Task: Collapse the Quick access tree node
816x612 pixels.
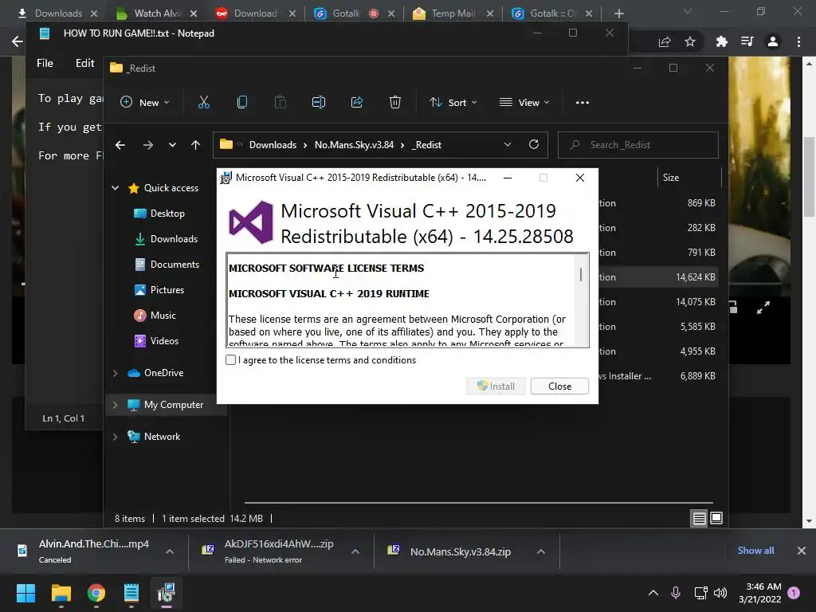Action: click(x=115, y=188)
